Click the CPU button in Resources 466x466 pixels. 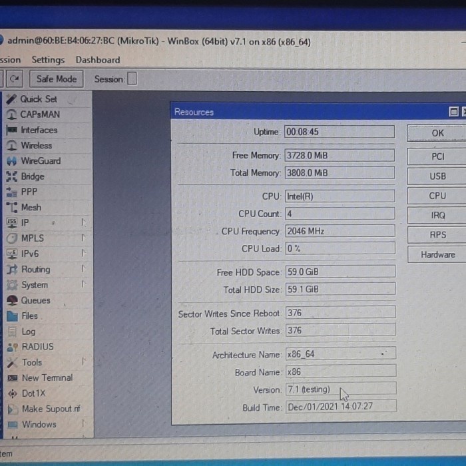437,196
